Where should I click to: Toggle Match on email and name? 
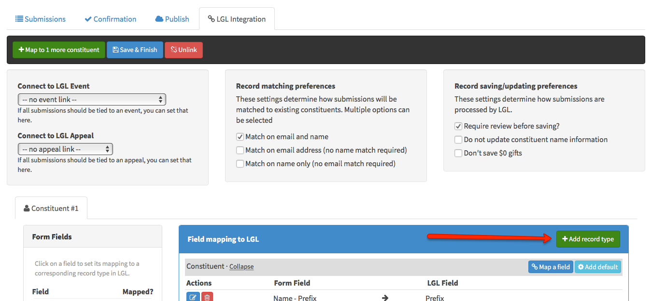point(240,137)
